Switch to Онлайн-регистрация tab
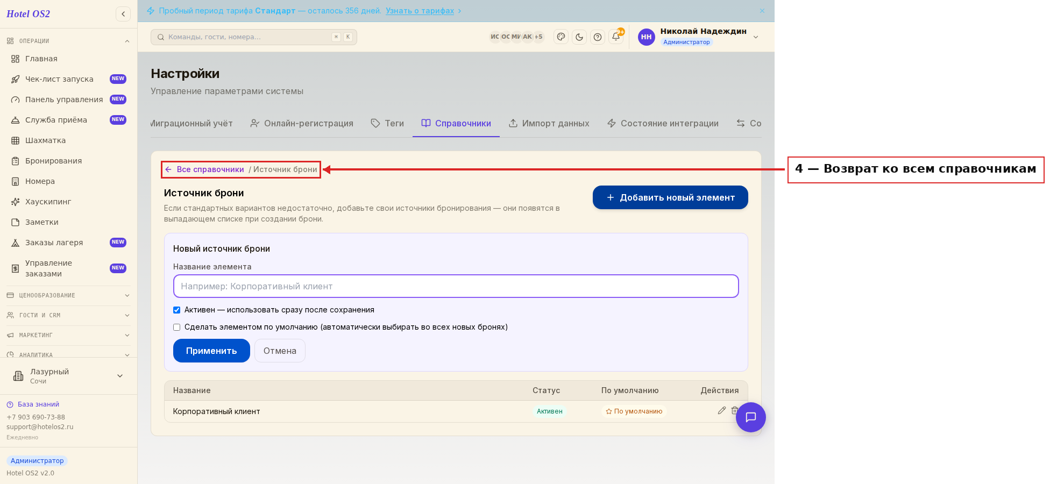The width and height of the screenshot is (1057, 484). (x=302, y=123)
